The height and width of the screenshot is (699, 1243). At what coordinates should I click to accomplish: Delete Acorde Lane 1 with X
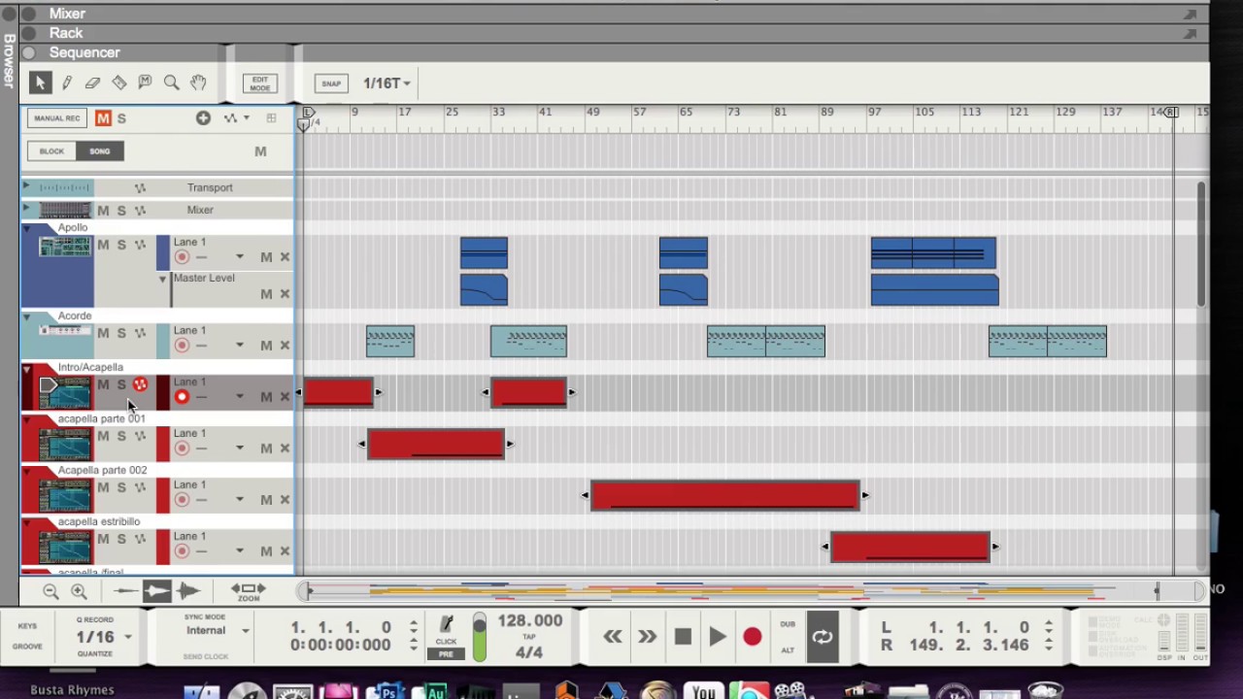click(x=285, y=346)
